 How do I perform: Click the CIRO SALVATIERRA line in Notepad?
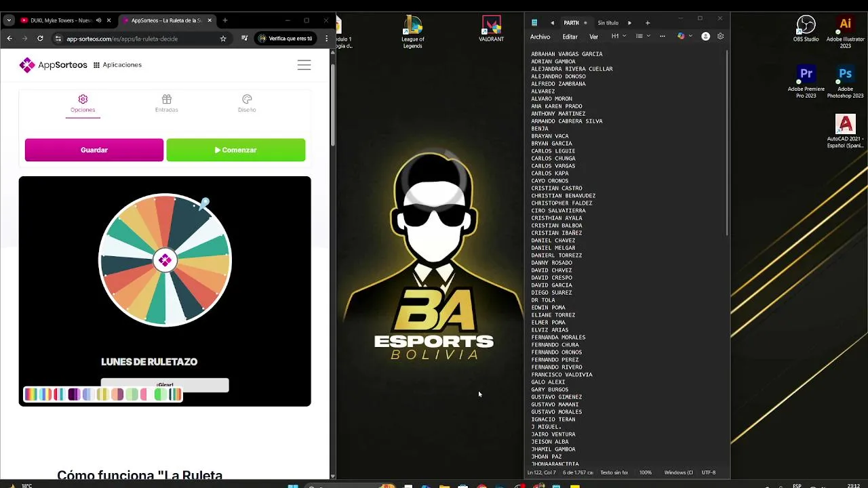point(558,211)
